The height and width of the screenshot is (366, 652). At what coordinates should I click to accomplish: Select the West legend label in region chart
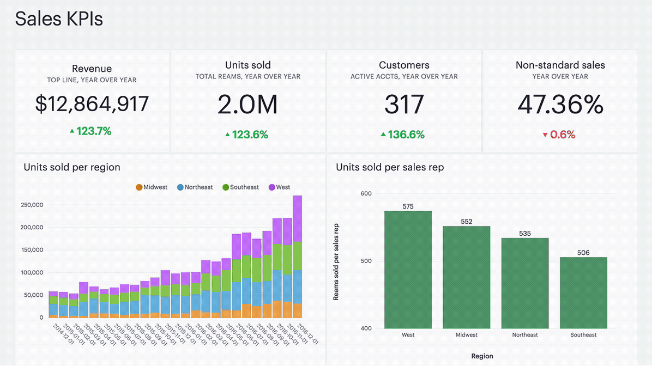[283, 187]
